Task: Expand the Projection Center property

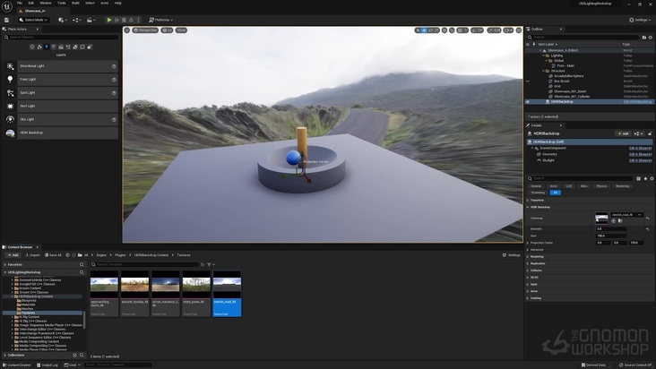Action: [x=528, y=243]
